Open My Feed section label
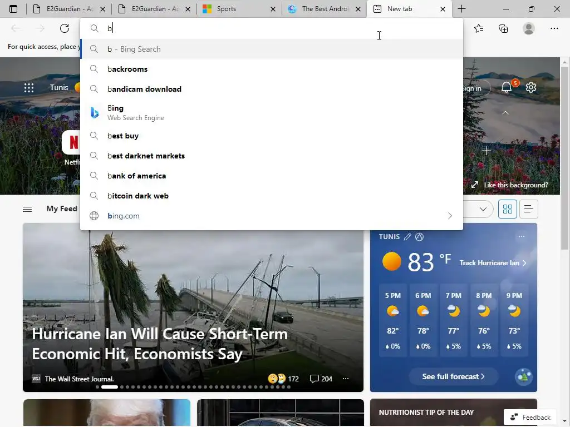Screen dimensions: 570x427 pyautogui.click(x=61, y=209)
